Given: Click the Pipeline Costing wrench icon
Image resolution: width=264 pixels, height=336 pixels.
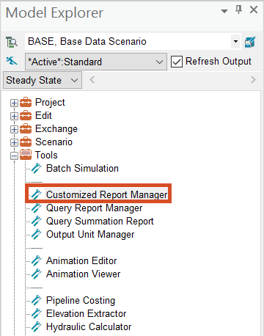Looking at the screenshot, I should pyautogui.click(x=37, y=300).
